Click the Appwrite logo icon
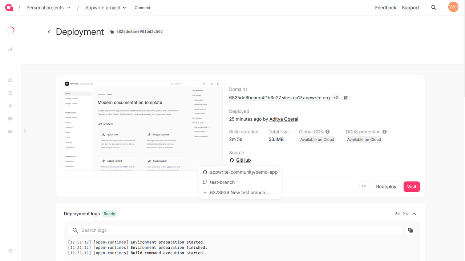This screenshot has height=261, width=465. (x=9, y=8)
